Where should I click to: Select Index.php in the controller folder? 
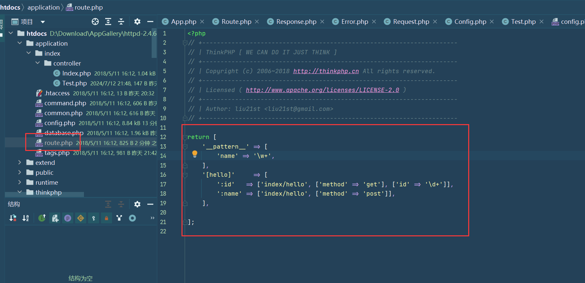click(77, 73)
